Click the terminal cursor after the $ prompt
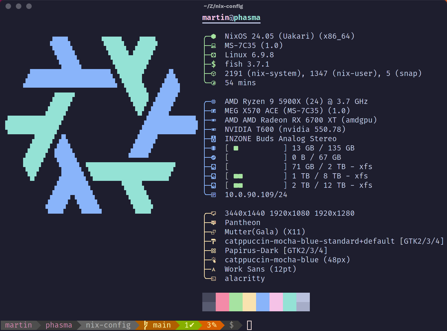Screen dimensions: 447x331 250,325
